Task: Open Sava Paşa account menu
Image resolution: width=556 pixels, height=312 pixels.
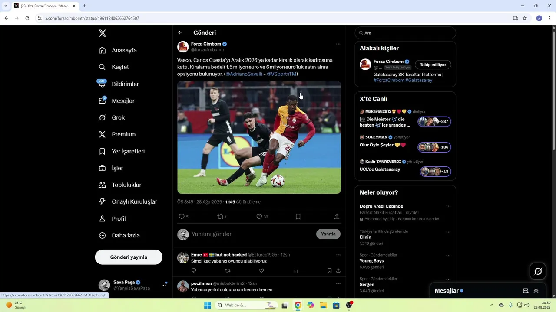Action: [133, 285]
